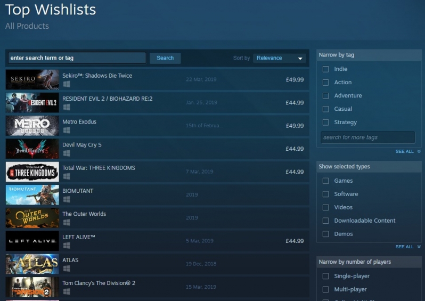This screenshot has width=425, height=301.
Task: Open the Devil May Cry 5 thumbnail
Action: (32, 149)
